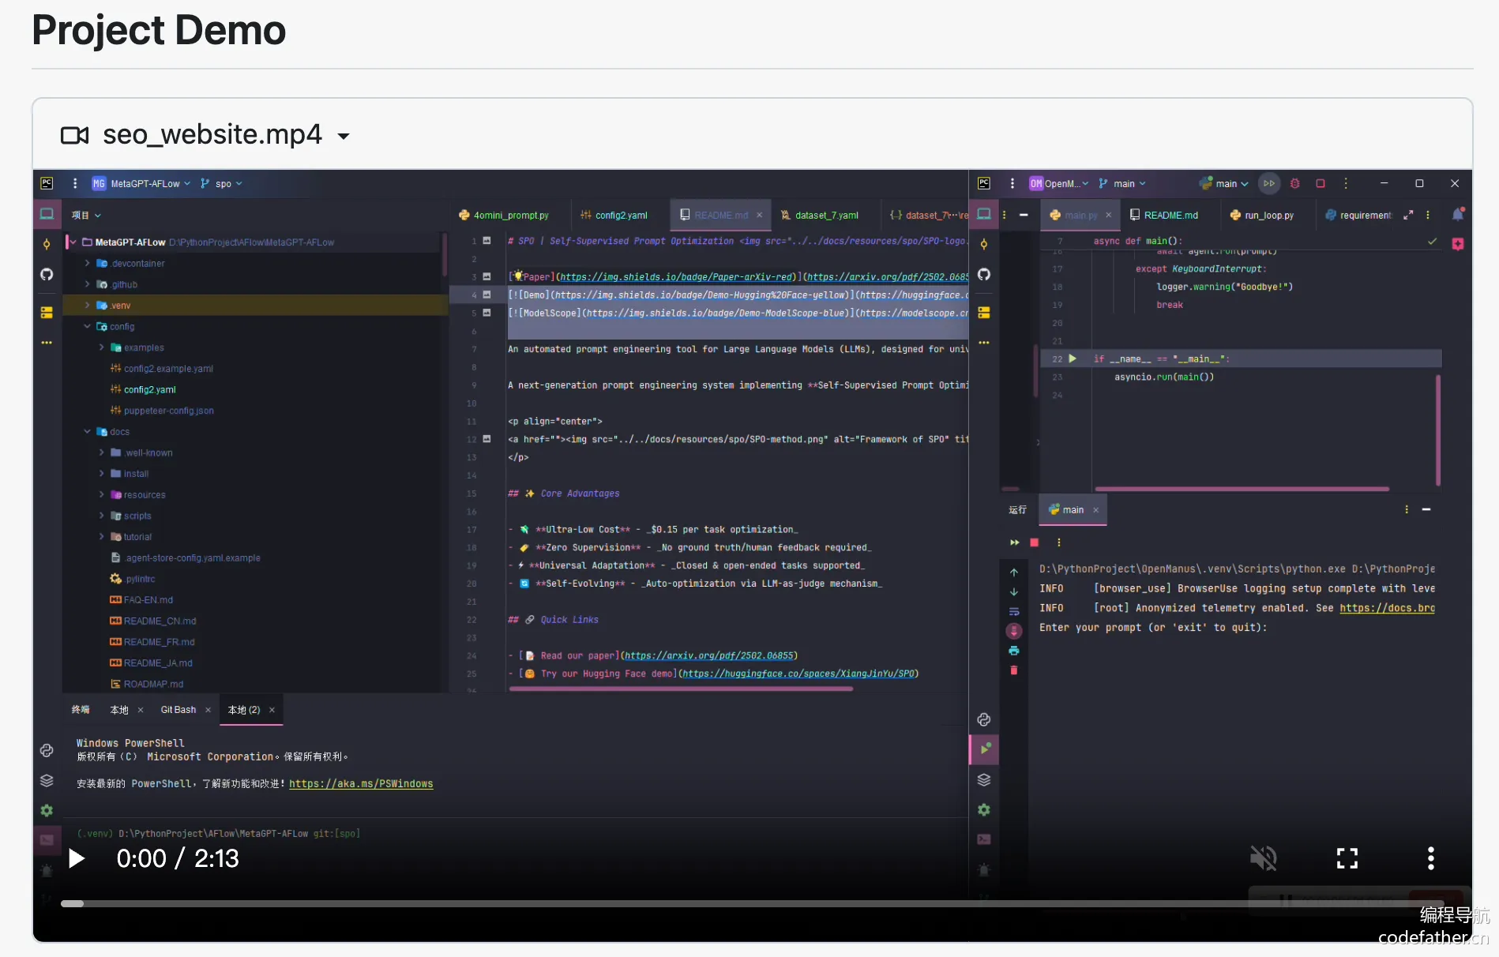Image resolution: width=1499 pixels, height=957 pixels.
Task: Open notifications bell in OpenManus IDE
Action: click(x=1458, y=214)
